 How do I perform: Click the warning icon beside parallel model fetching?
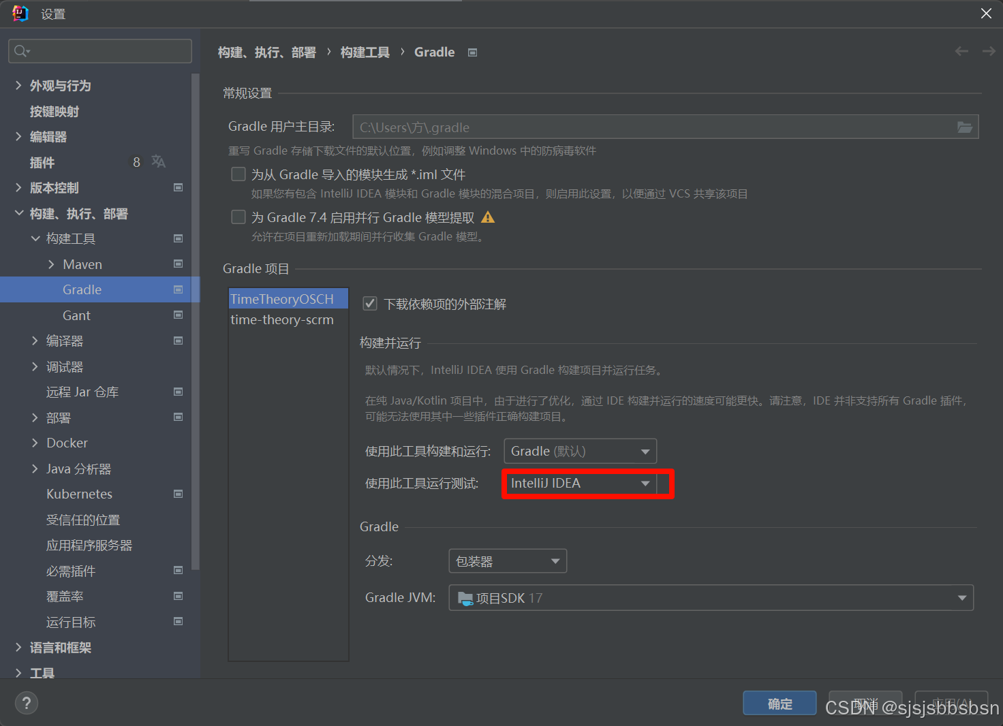[488, 217]
